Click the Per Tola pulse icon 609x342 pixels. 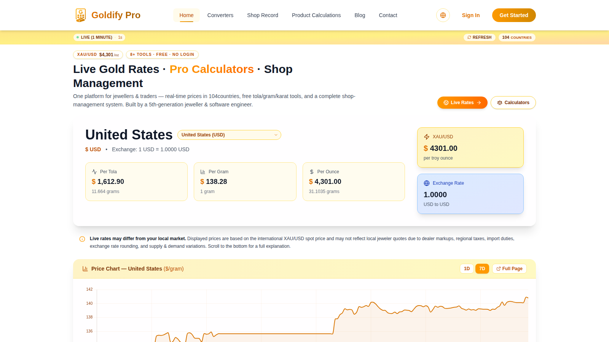tap(94, 172)
